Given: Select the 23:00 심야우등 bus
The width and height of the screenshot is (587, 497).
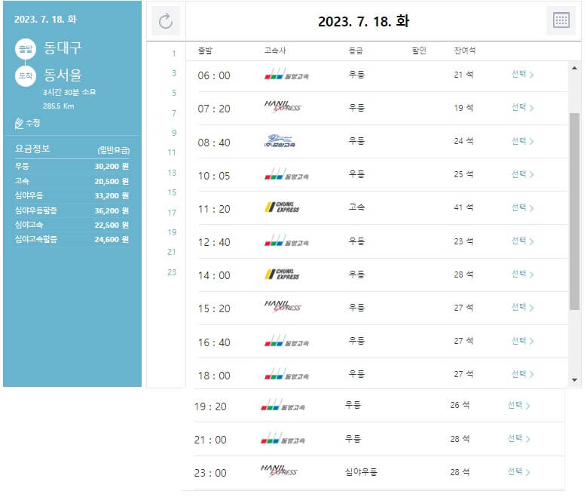Looking at the screenshot, I should (518, 472).
